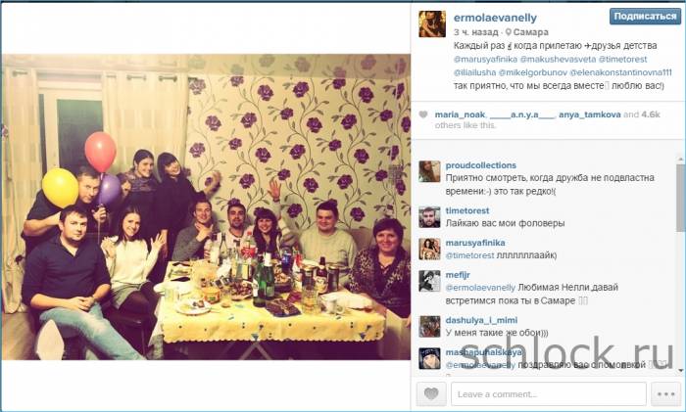Viewport: 686px width, 412px height.
Task: Click the group party photo
Action: pyautogui.click(x=206, y=207)
